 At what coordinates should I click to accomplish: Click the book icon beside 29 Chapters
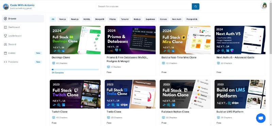pyautogui.click(x=53, y=63)
